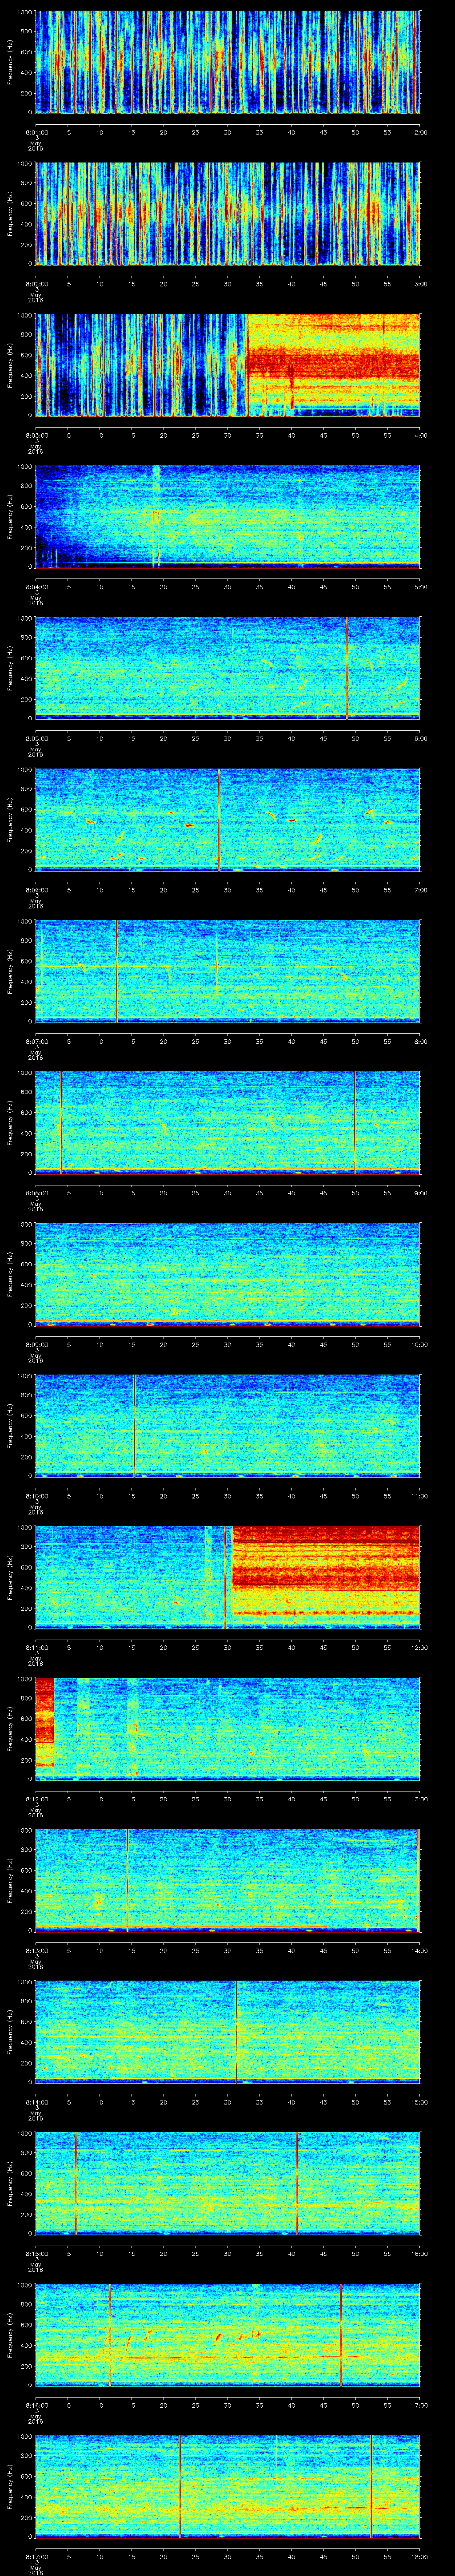Click the 8:05:00 start time label
Viewport: 455px width, 2576px height.
point(36,738)
